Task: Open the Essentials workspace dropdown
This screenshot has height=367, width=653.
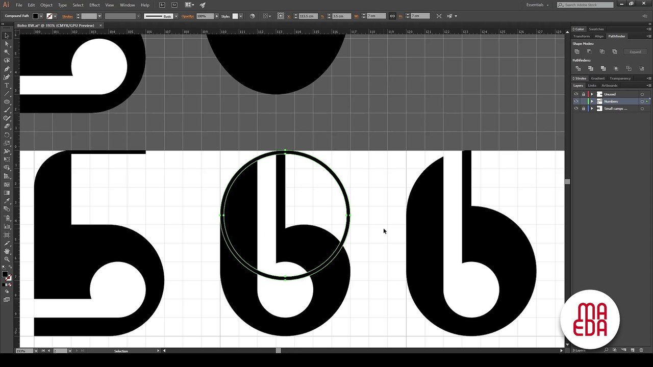Action: (x=537, y=5)
